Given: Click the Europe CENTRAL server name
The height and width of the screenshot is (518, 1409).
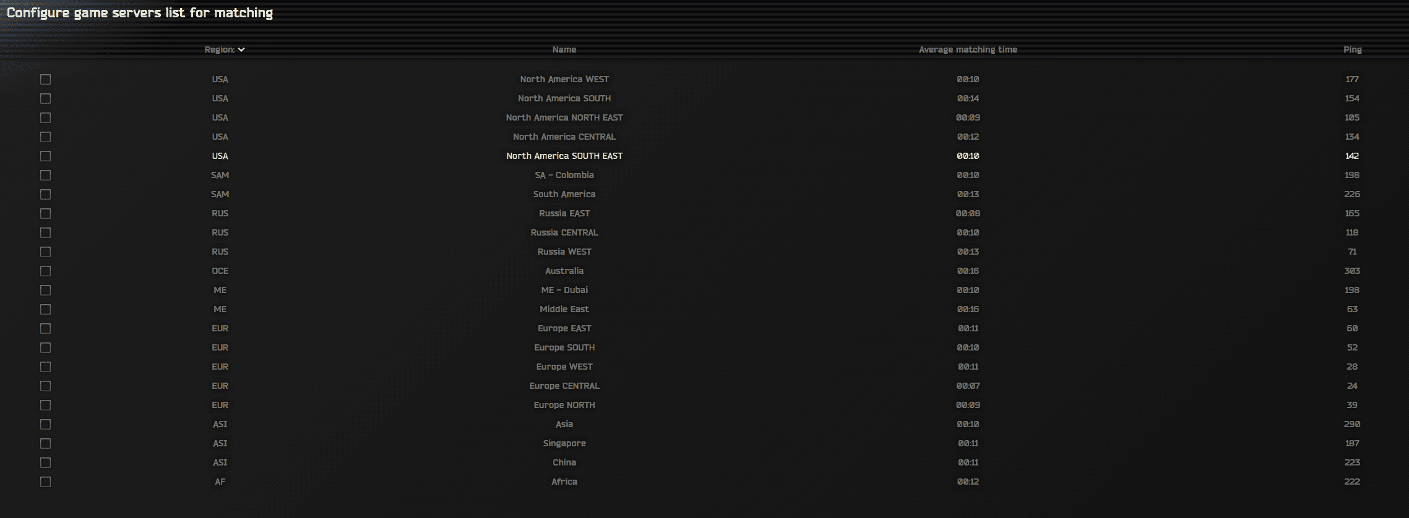Looking at the screenshot, I should pyautogui.click(x=564, y=386).
